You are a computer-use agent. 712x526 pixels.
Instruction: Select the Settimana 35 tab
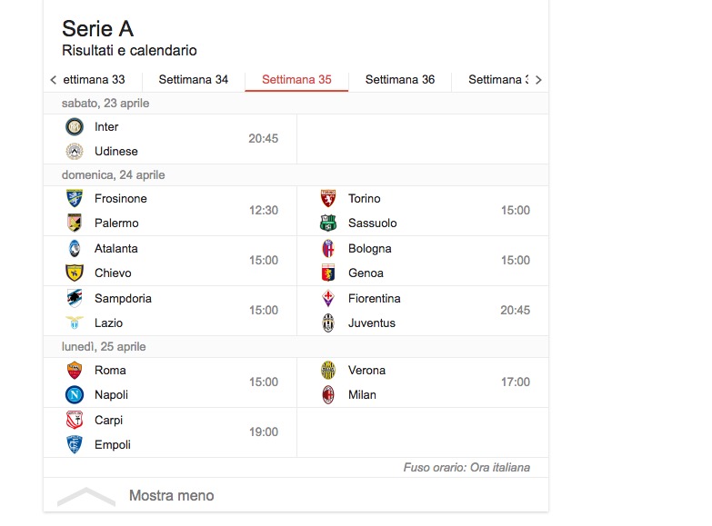[x=296, y=80]
